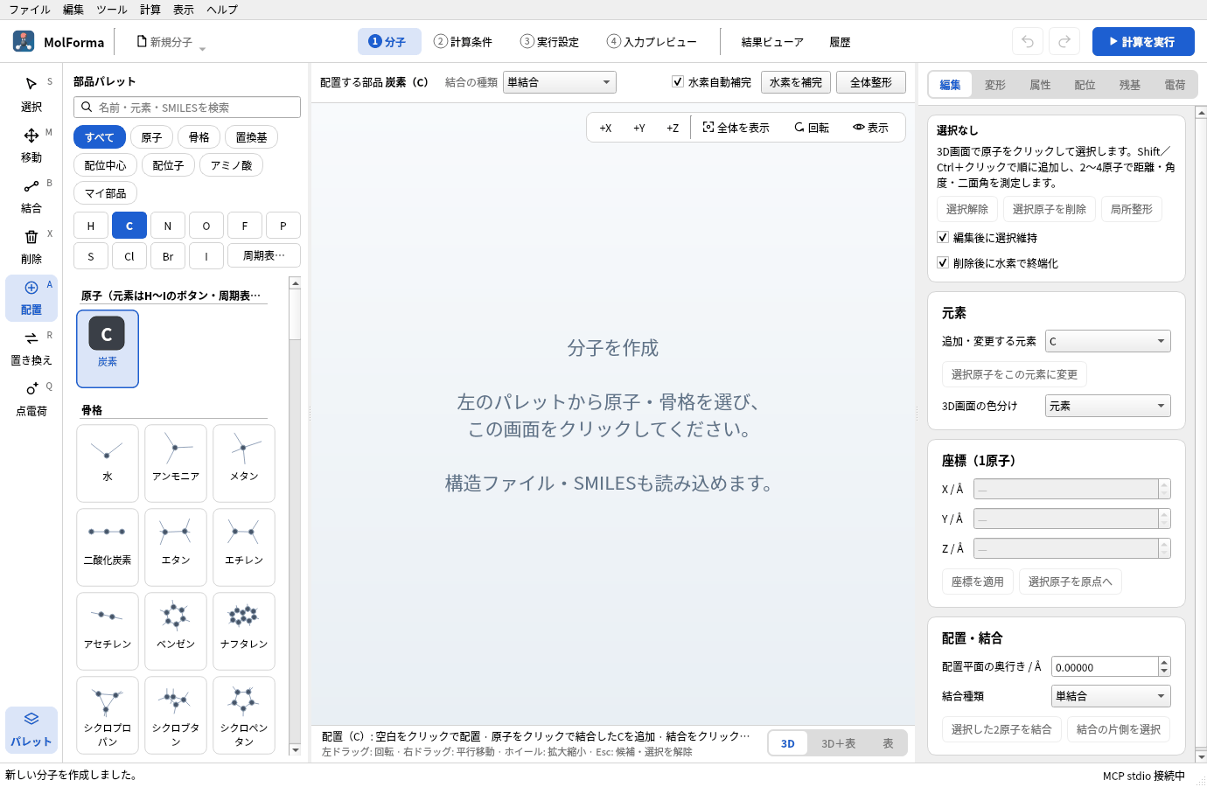The image size is (1207, 787).
Task: Click the MolForma app logo
Action: click(24, 41)
